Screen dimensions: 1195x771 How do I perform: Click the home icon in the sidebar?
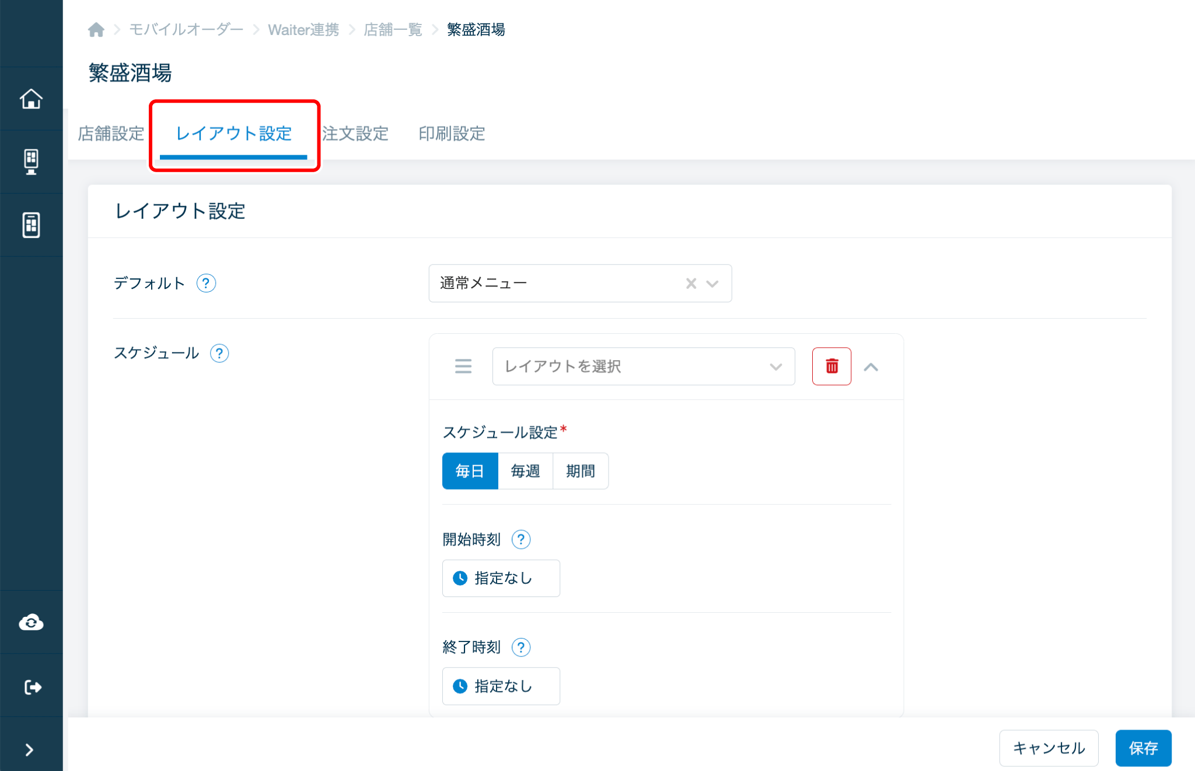tap(31, 99)
